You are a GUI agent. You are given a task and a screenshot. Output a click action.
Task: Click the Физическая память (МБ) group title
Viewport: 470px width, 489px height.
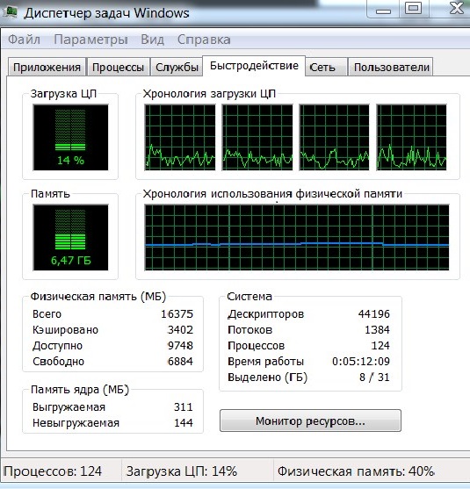[x=98, y=296]
